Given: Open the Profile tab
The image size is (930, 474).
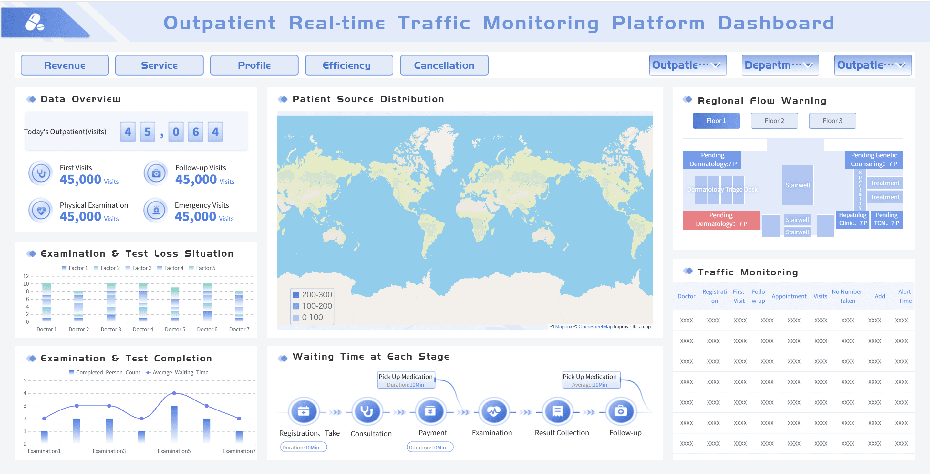Looking at the screenshot, I should [254, 65].
